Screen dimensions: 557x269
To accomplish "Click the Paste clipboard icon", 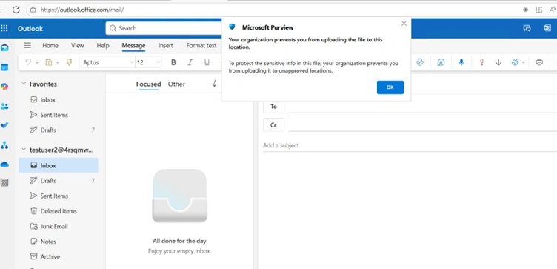I will (49, 62).
